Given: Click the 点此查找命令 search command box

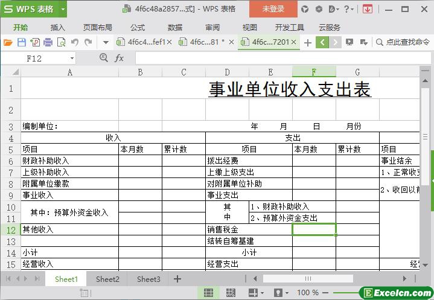Looking at the screenshot, I should (403, 42).
